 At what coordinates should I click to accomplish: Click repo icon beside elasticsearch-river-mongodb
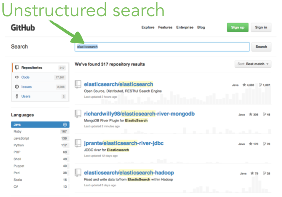(x=78, y=114)
